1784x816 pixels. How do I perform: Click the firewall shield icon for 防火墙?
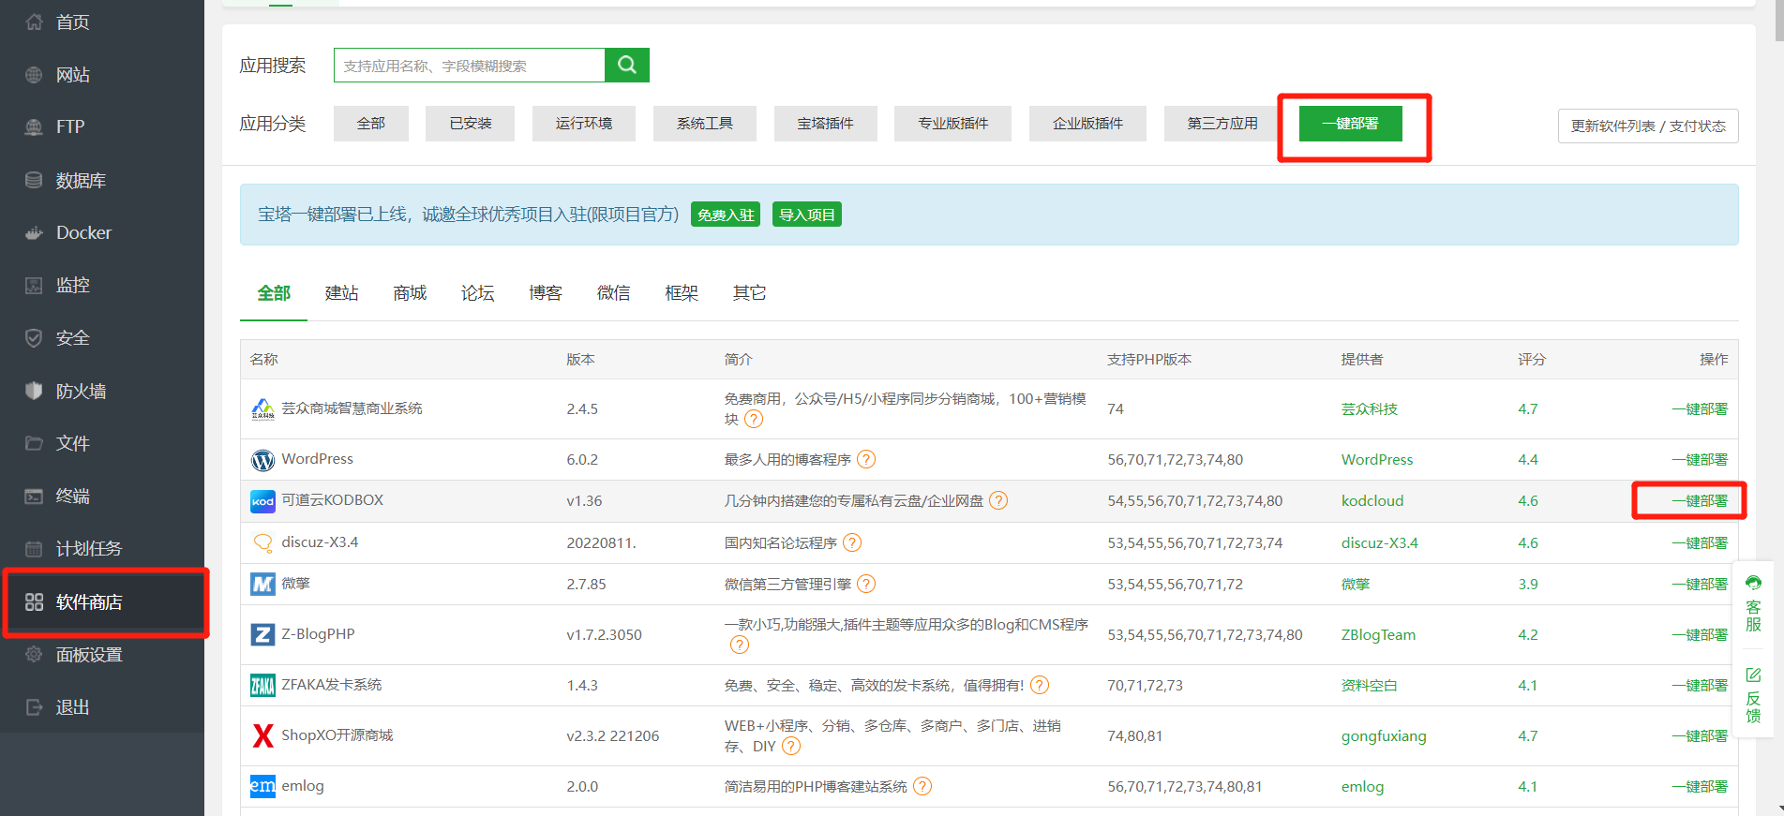point(34,391)
